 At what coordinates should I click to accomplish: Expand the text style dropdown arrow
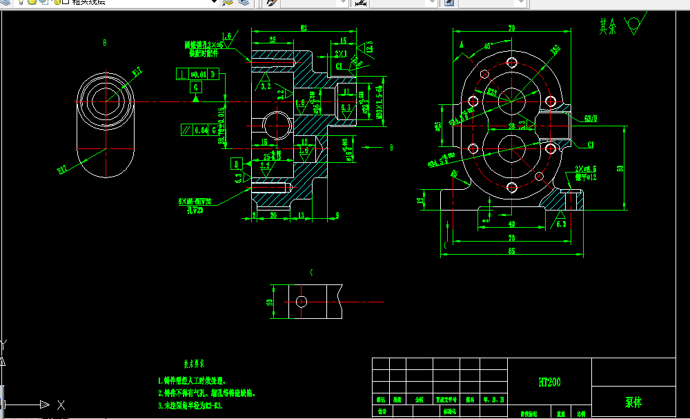(344, 3)
